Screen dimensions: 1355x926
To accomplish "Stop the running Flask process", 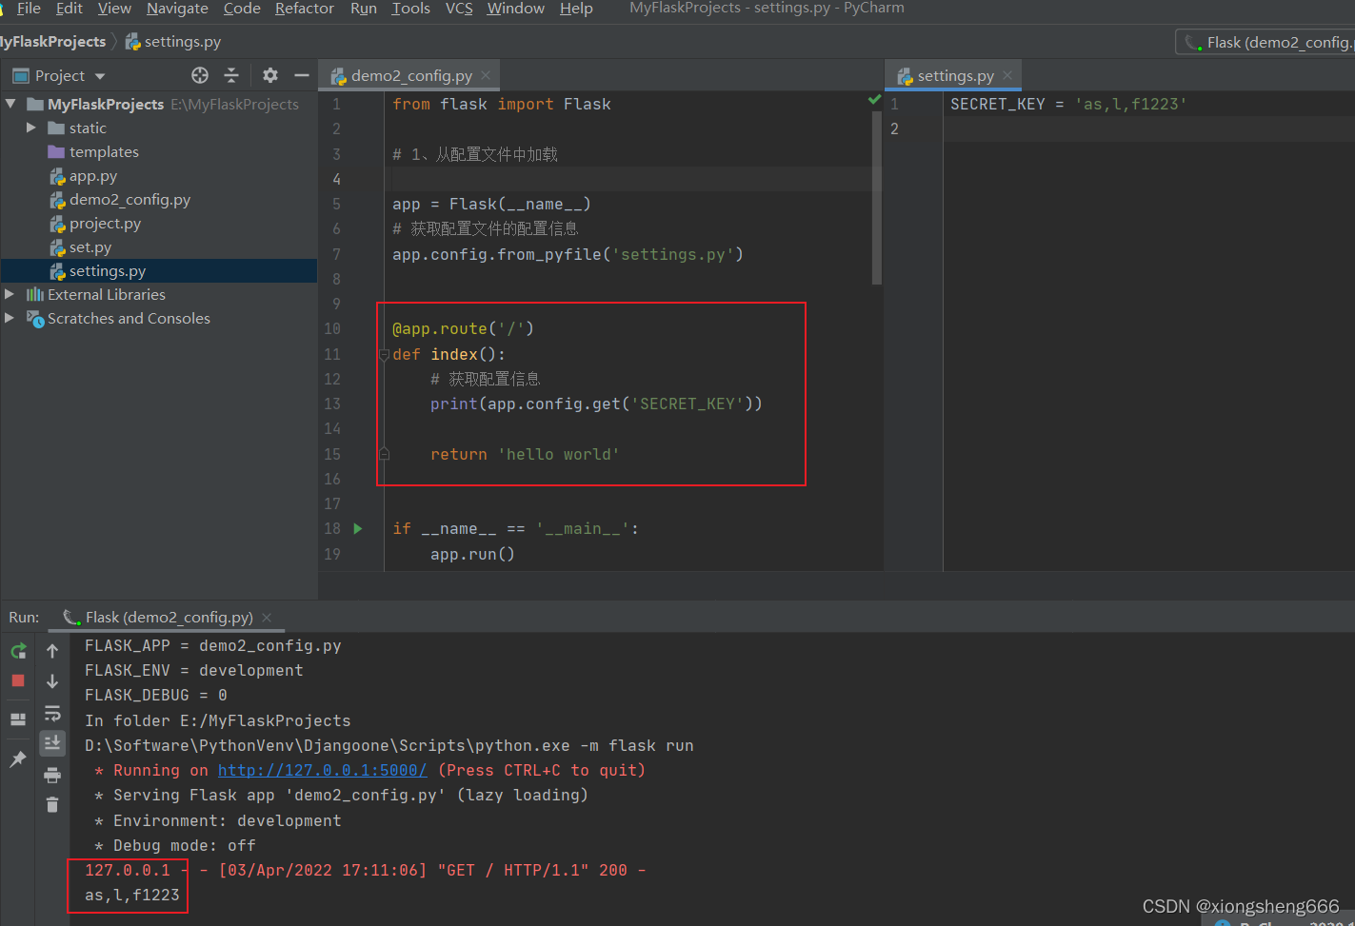I will click(18, 680).
